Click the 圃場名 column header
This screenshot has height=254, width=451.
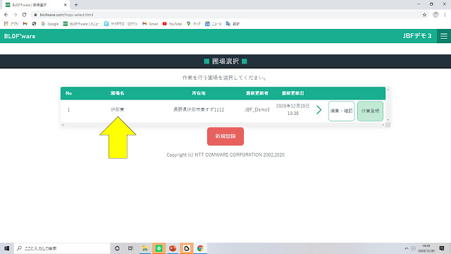click(x=118, y=93)
